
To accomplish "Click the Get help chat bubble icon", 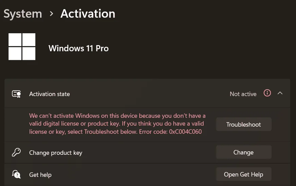I will [16, 174].
